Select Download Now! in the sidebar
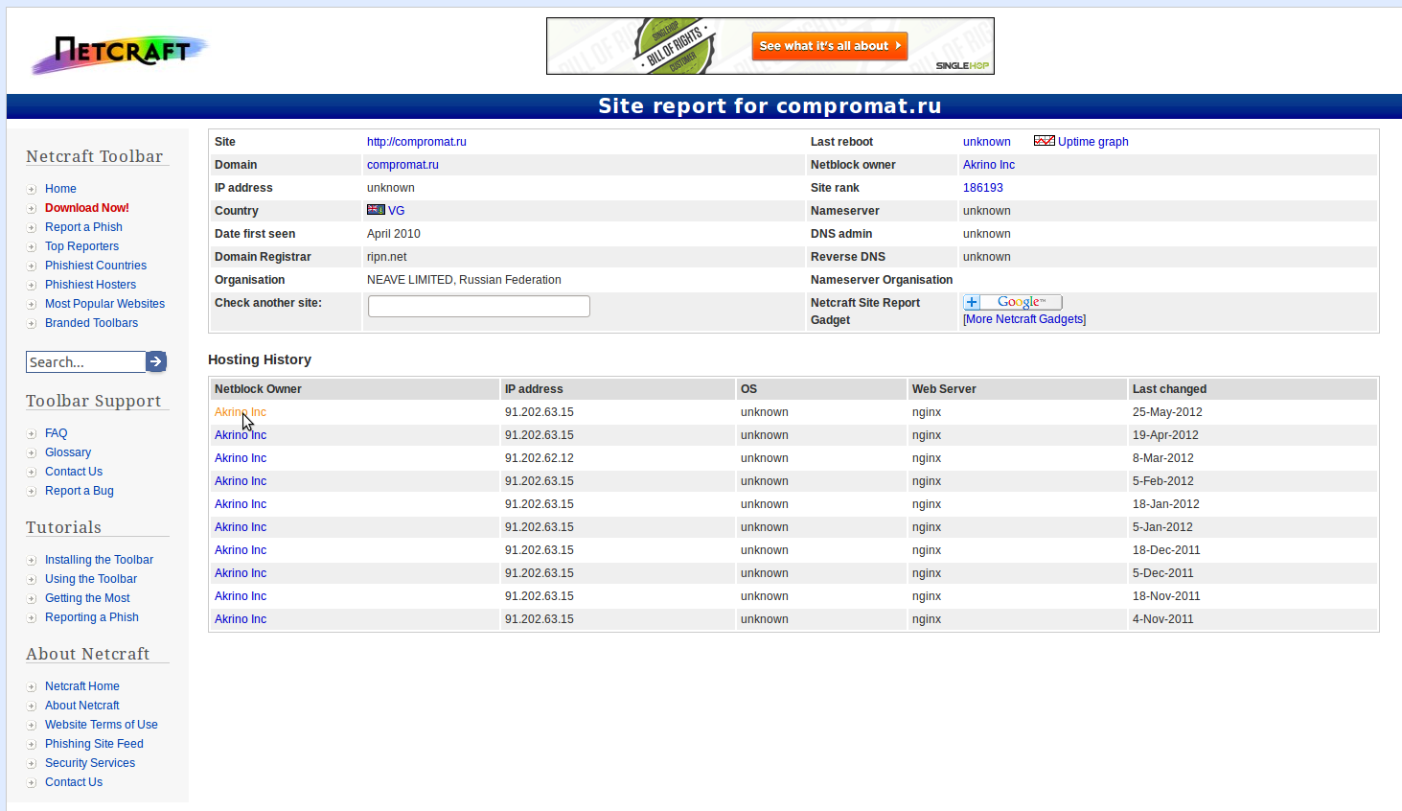 (x=87, y=208)
